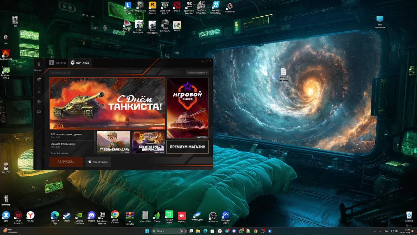
Task: Switch to the ВСЕ ИГРЫ tab
Action: (x=58, y=63)
